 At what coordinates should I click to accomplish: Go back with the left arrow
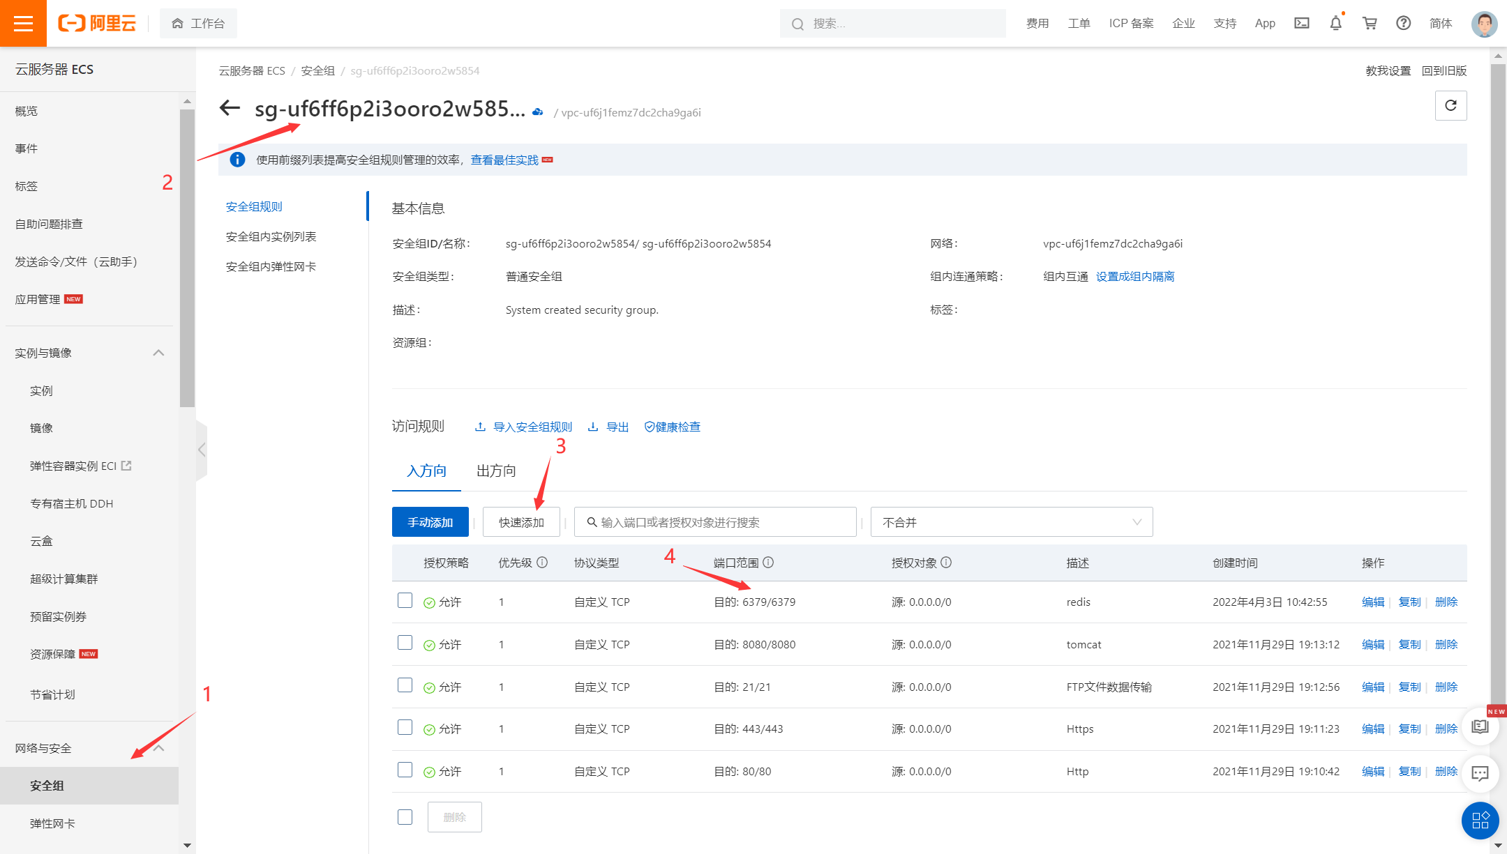[x=230, y=107]
